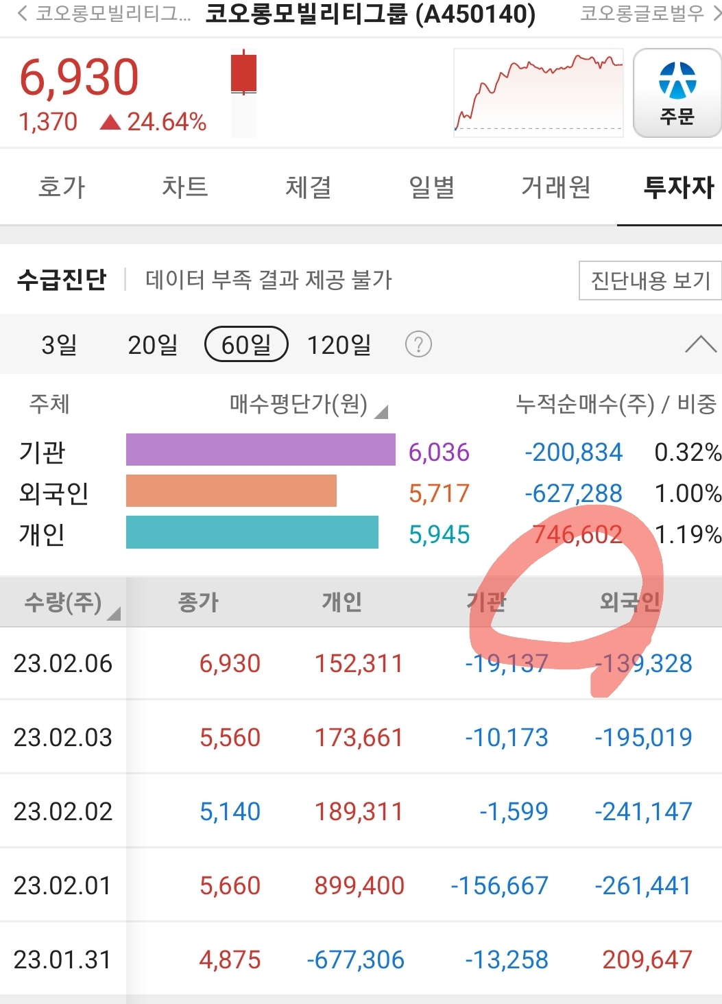
Task: Click the current price 6,930 header
Action: (x=79, y=77)
